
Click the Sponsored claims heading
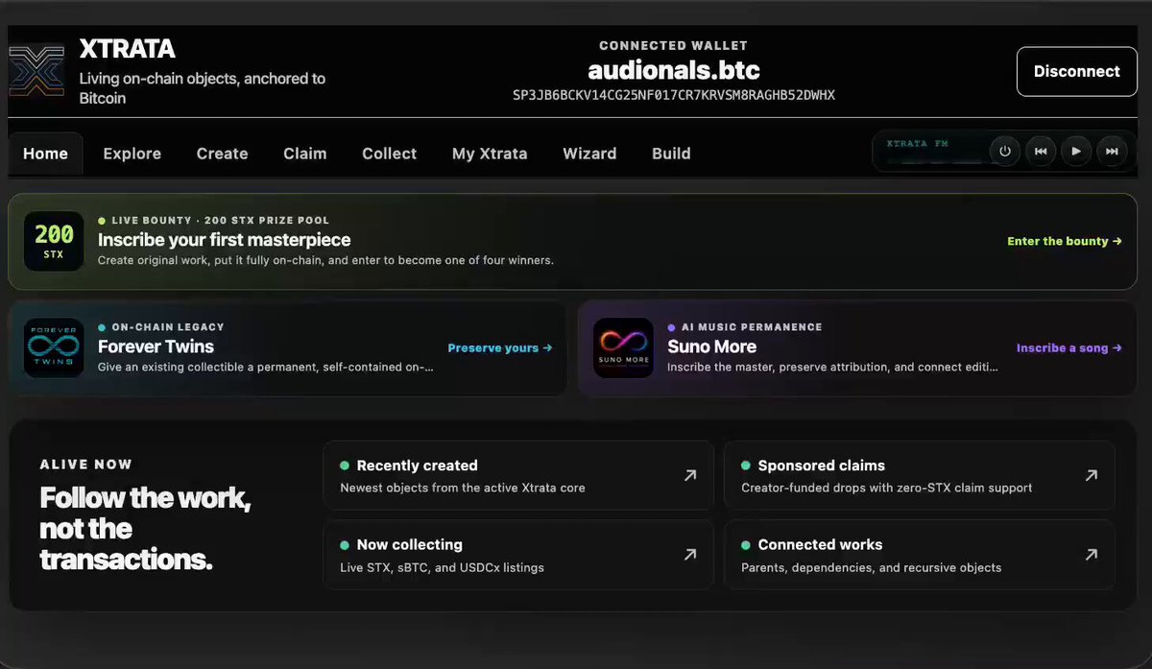click(x=821, y=466)
